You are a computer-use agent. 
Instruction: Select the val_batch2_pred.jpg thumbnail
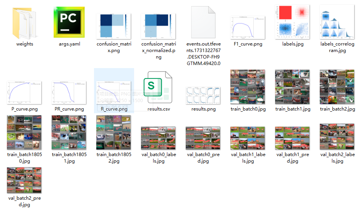pyautogui.click(x=24, y=180)
